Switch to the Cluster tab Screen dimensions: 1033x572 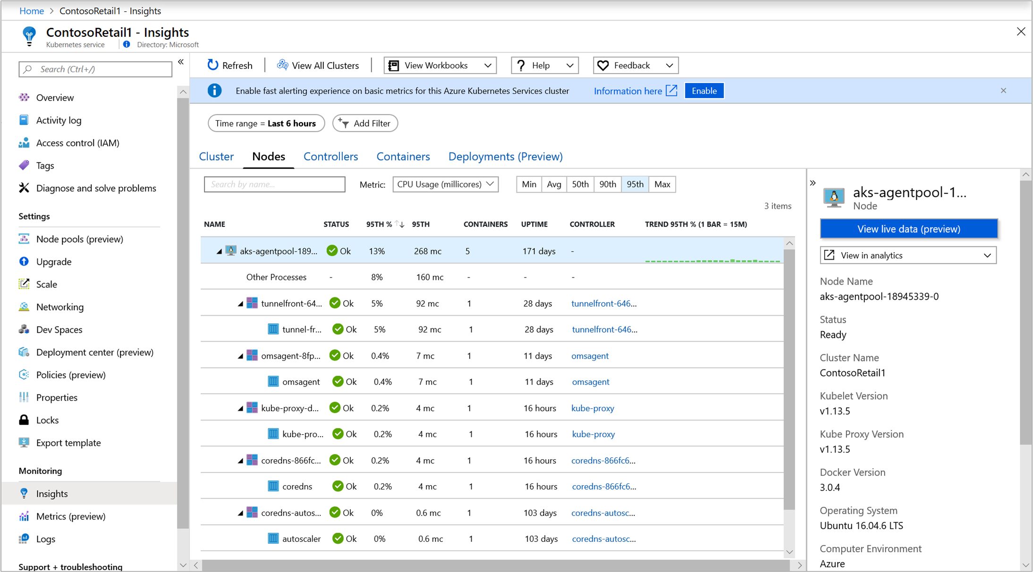tap(216, 156)
